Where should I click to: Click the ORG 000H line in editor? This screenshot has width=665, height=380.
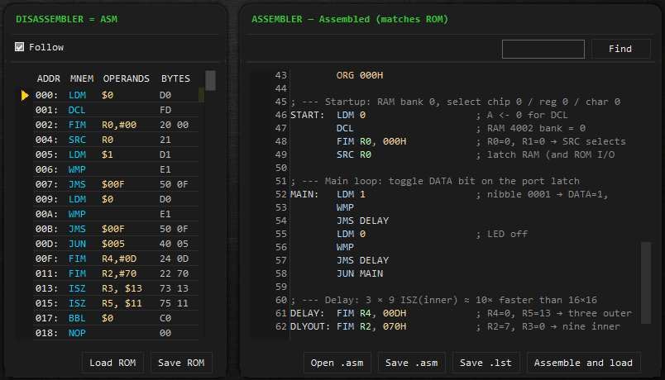tap(360, 75)
